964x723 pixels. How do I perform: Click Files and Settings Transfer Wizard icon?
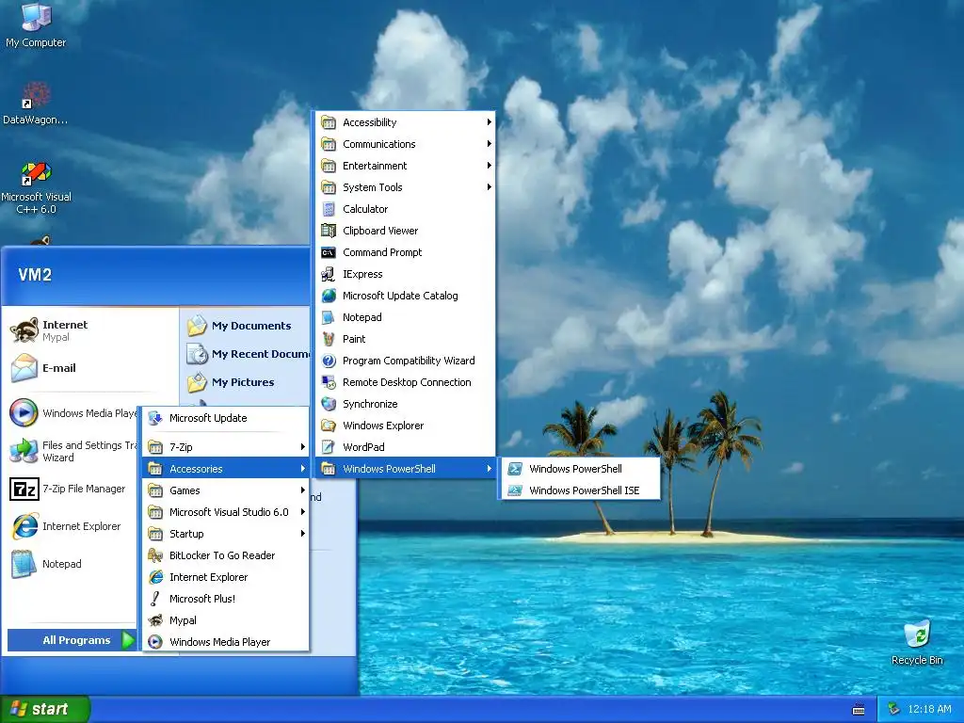tap(24, 451)
